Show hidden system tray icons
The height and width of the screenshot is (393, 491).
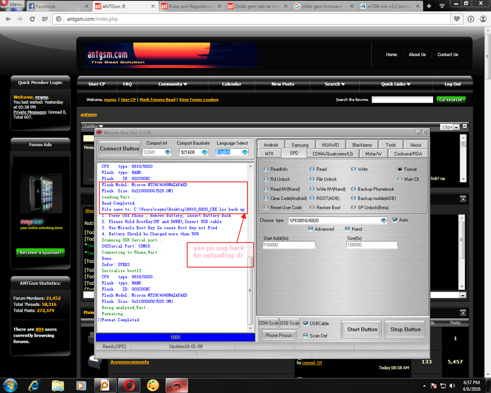pos(424,386)
